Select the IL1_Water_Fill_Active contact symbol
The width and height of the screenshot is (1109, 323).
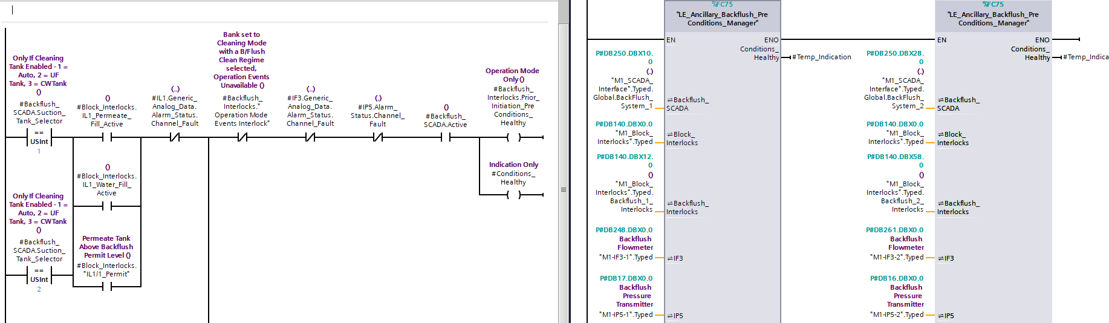point(107,206)
